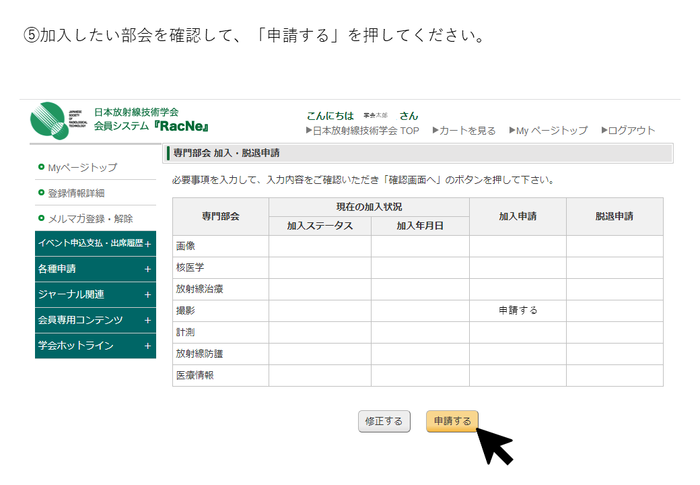Click the round green society logo
Screen dimensions: 700x485
pos(49,120)
